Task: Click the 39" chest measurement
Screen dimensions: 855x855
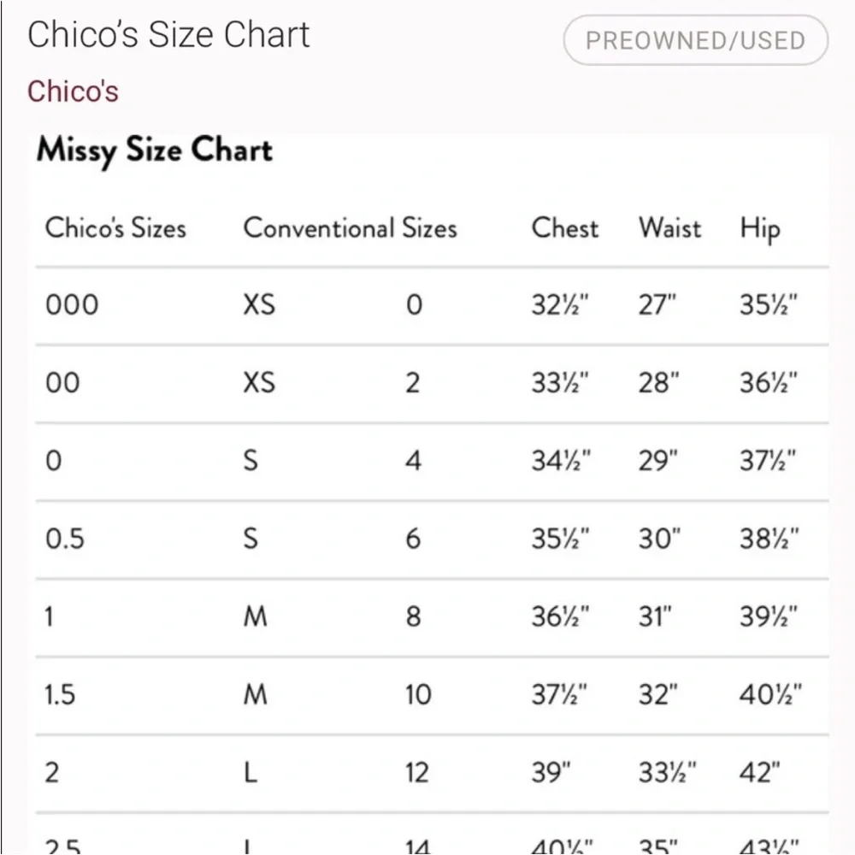Action: pos(551,773)
